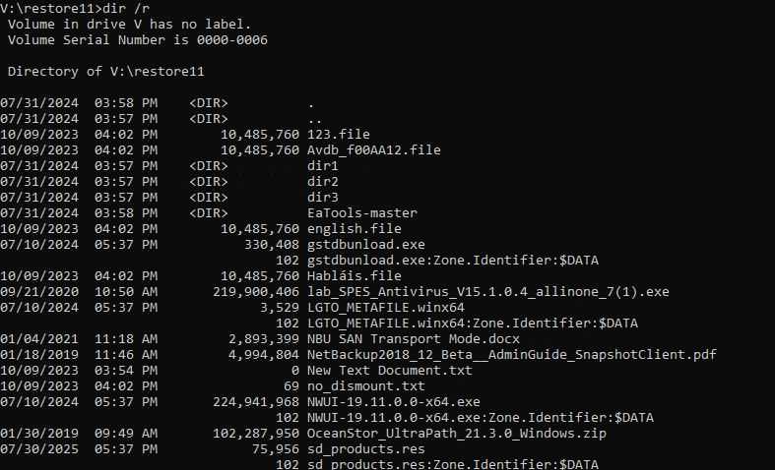The image size is (775, 470).
Task: Click the sd_products.res file name
Action: coord(366,449)
